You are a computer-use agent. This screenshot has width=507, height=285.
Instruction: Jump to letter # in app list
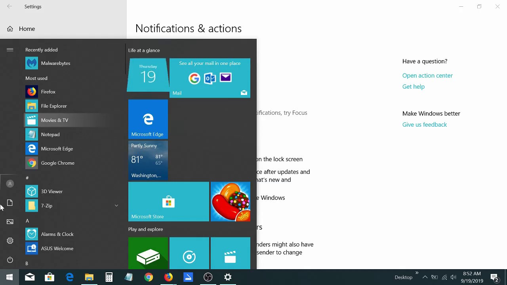coord(27,178)
